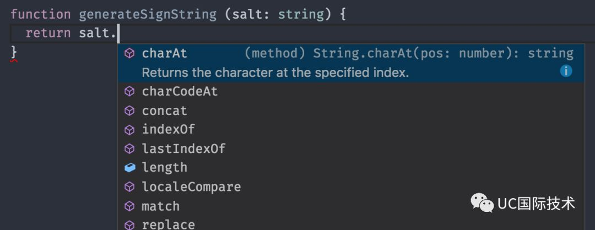Screen dimensions: 595x230
Task: Click the charCodeAt method cube icon
Action: [129, 91]
